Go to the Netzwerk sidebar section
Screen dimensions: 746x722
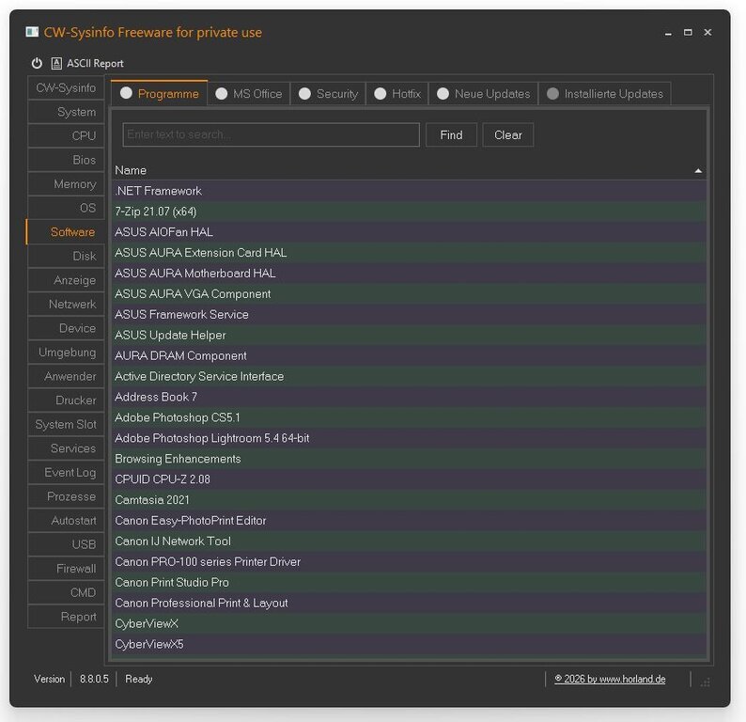tap(66, 305)
